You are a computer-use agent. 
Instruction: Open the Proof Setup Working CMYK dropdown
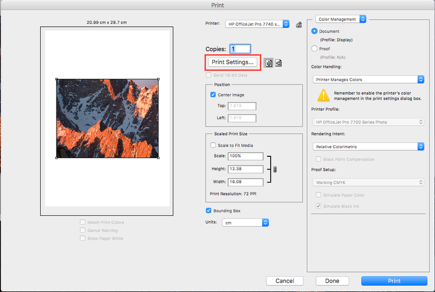[x=368, y=182]
